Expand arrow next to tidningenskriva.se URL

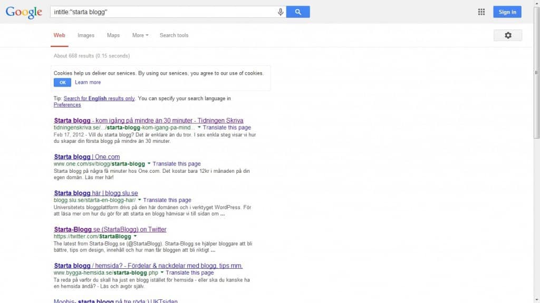pos(199,128)
